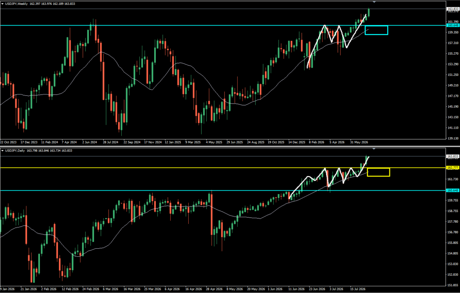This screenshot has width=460, height=293.
Task: Click the '19 Oct 2025' date label
Action: tap(276, 142)
